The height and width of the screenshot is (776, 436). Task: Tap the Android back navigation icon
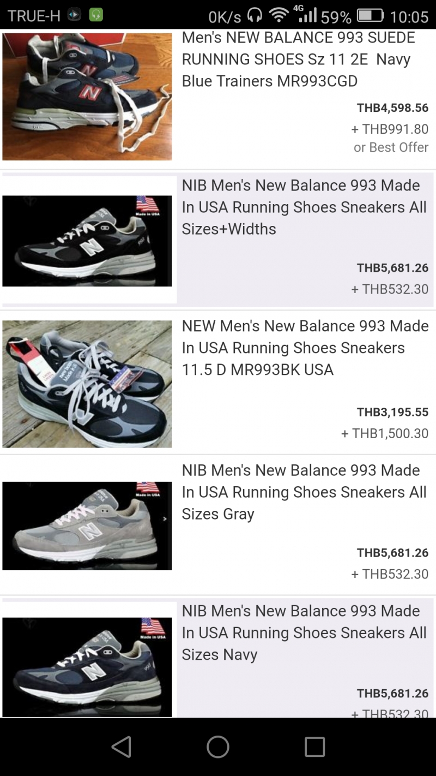[122, 747]
